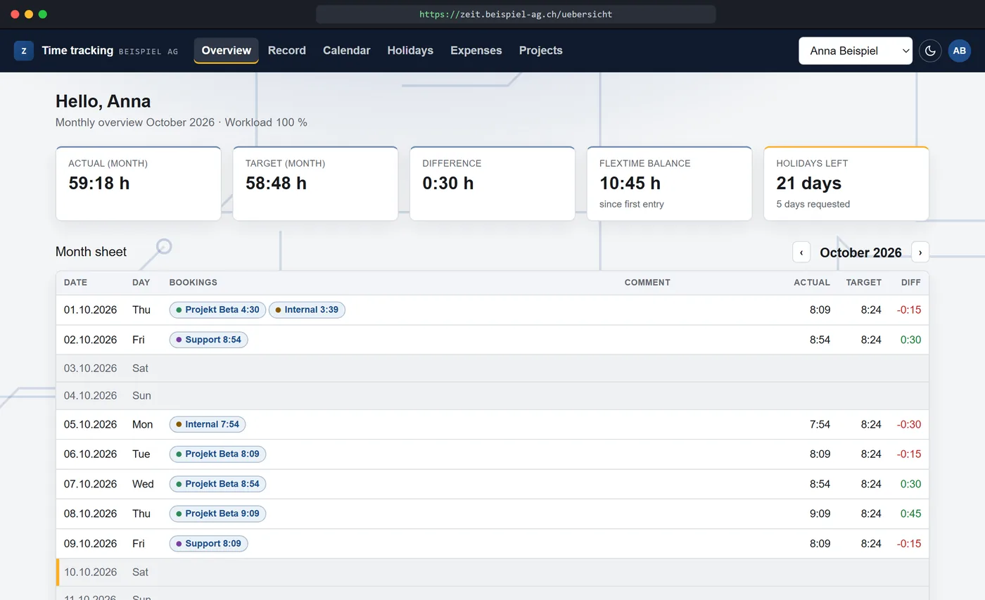Toggle dark mode with the moon icon
Image resolution: width=985 pixels, height=600 pixels.
click(x=930, y=51)
